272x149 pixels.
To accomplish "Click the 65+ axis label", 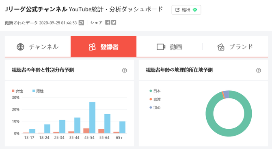I will coord(119,138).
